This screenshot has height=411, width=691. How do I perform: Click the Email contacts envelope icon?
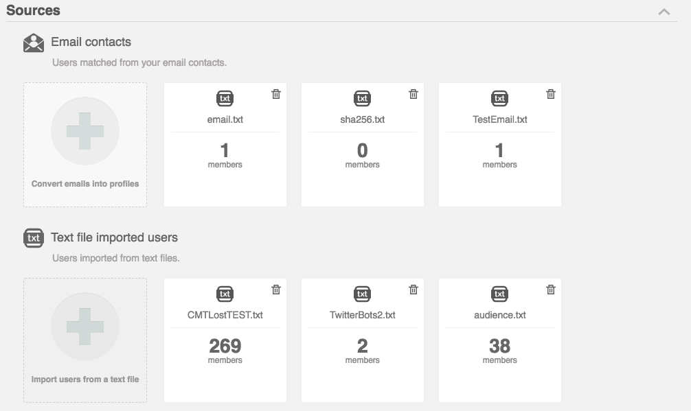(34, 43)
